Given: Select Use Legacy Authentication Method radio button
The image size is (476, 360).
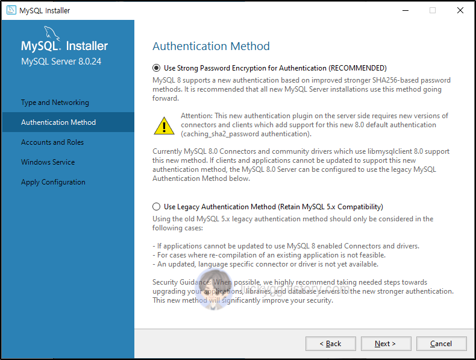Looking at the screenshot, I should (156, 207).
